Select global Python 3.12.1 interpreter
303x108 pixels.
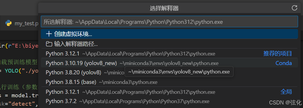click(x=169, y=92)
